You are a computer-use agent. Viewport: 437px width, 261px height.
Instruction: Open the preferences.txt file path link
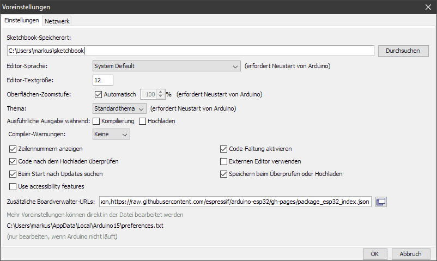pos(85,226)
